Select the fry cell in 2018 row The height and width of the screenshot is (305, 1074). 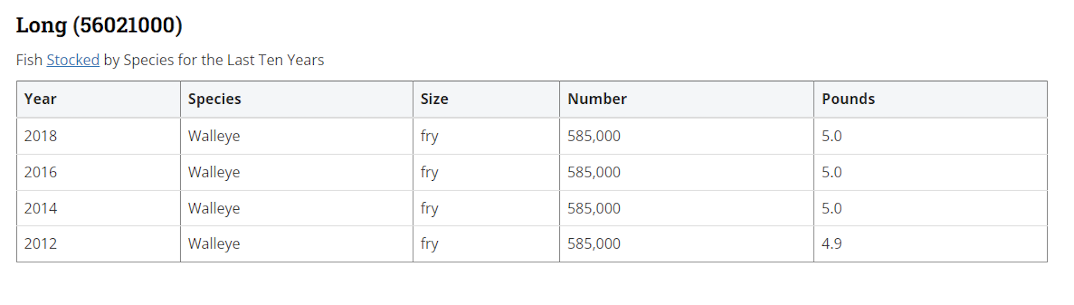coord(429,136)
